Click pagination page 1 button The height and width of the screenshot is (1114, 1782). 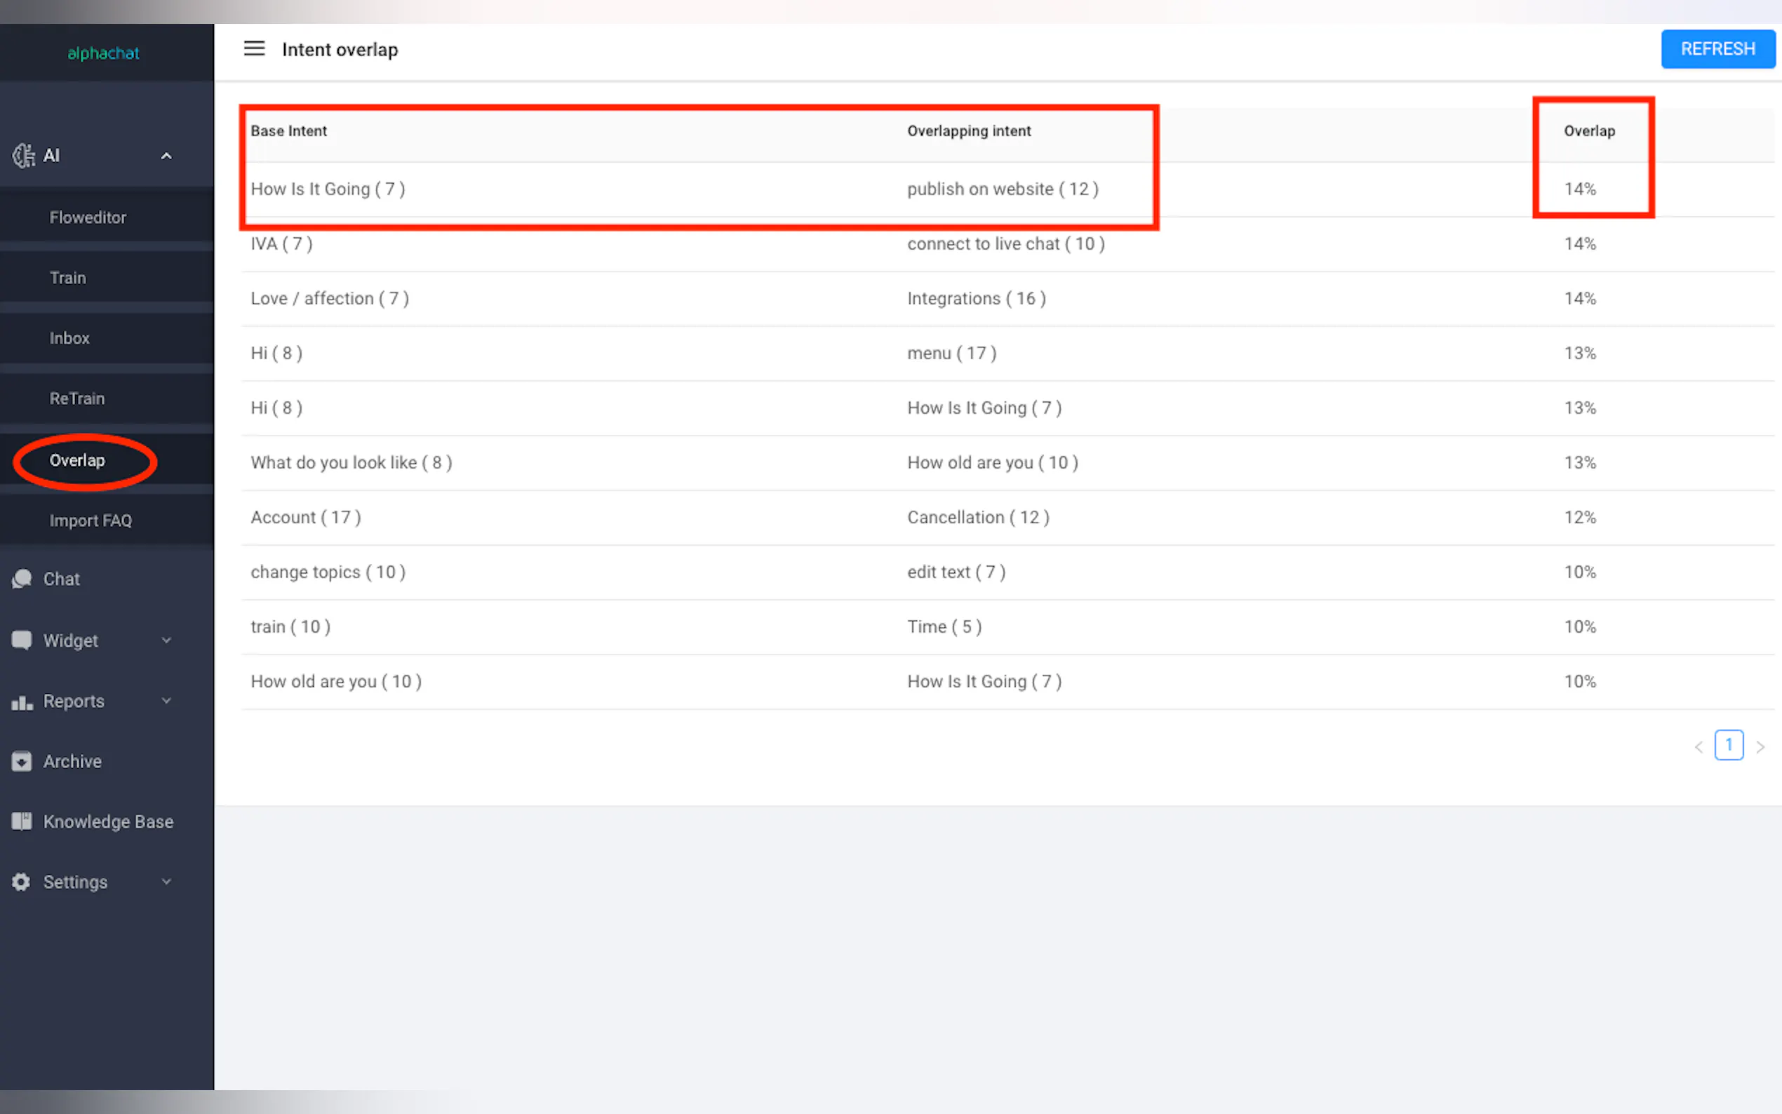tap(1728, 745)
